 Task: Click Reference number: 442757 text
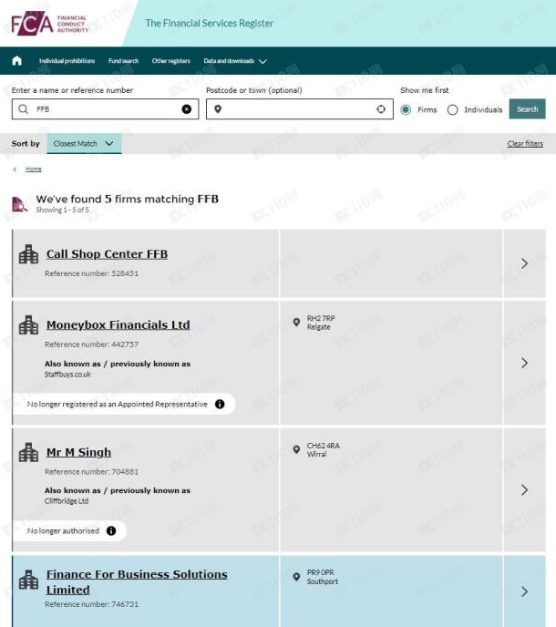[x=91, y=344]
